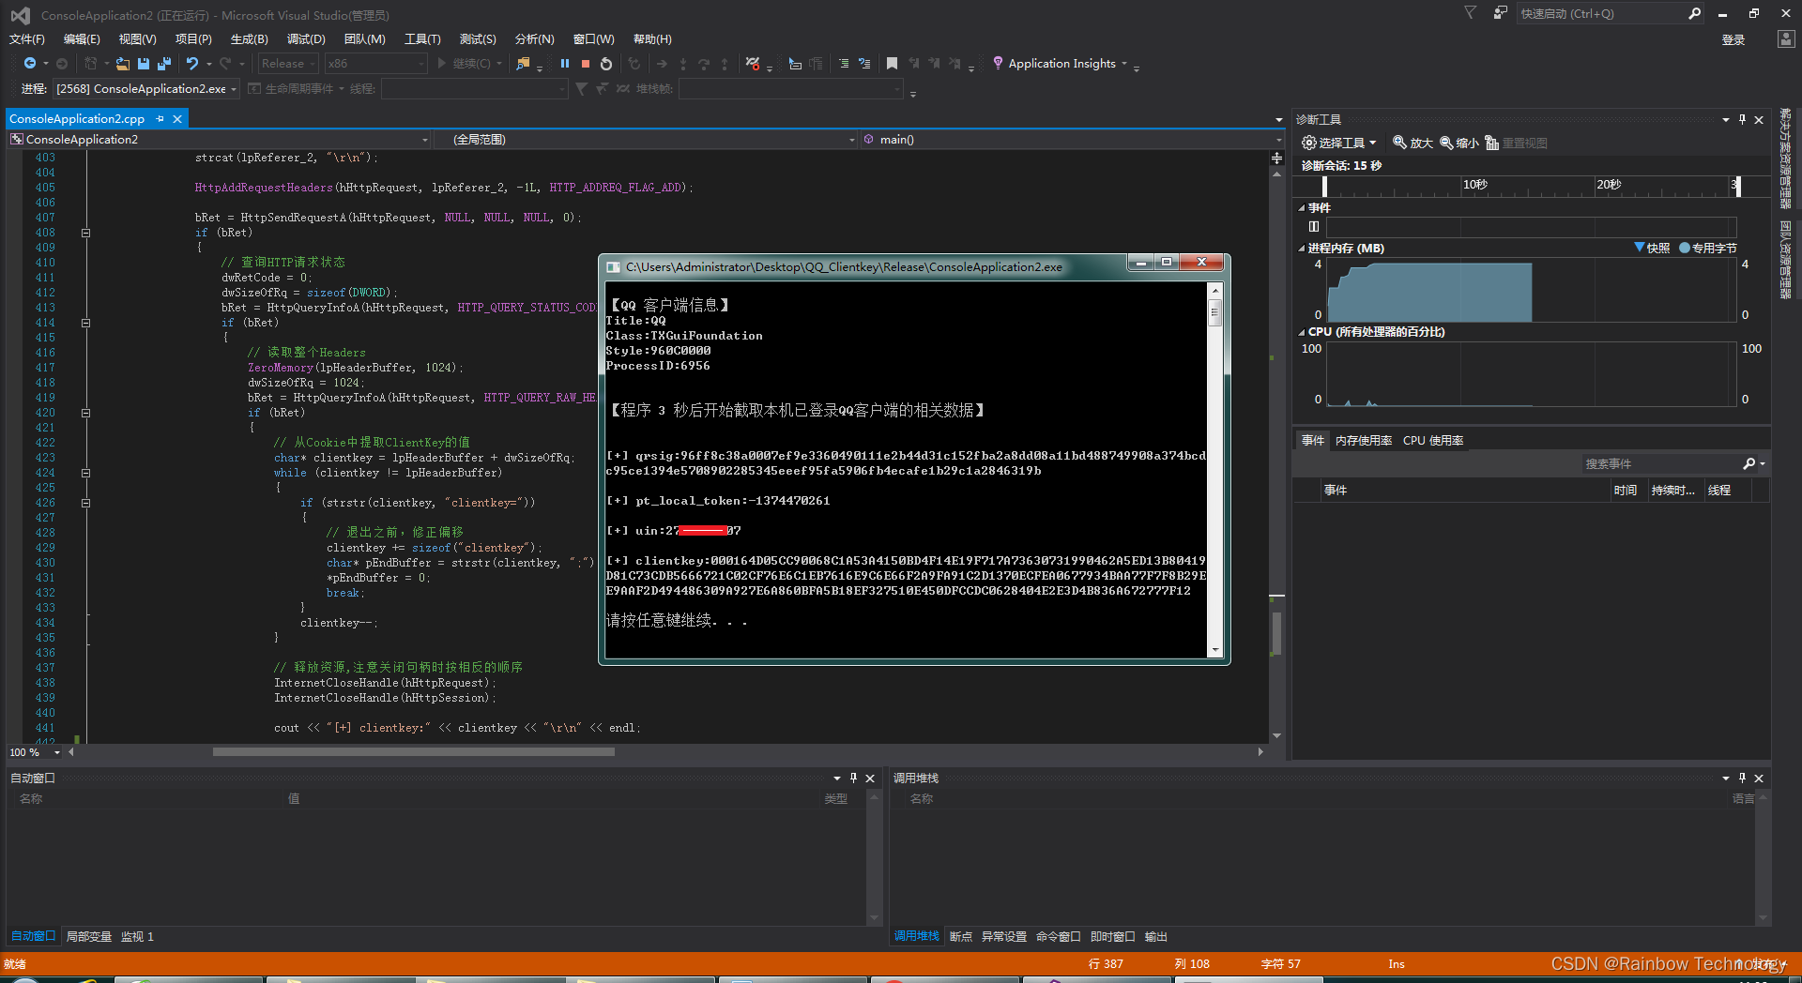The height and width of the screenshot is (983, 1802).
Task: Click the Navigate Backward arrow icon
Action: pos(30,64)
